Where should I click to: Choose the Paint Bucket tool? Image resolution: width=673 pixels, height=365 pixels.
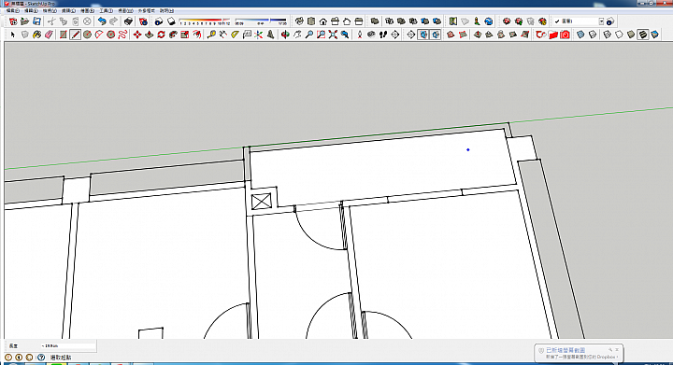(x=36, y=35)
